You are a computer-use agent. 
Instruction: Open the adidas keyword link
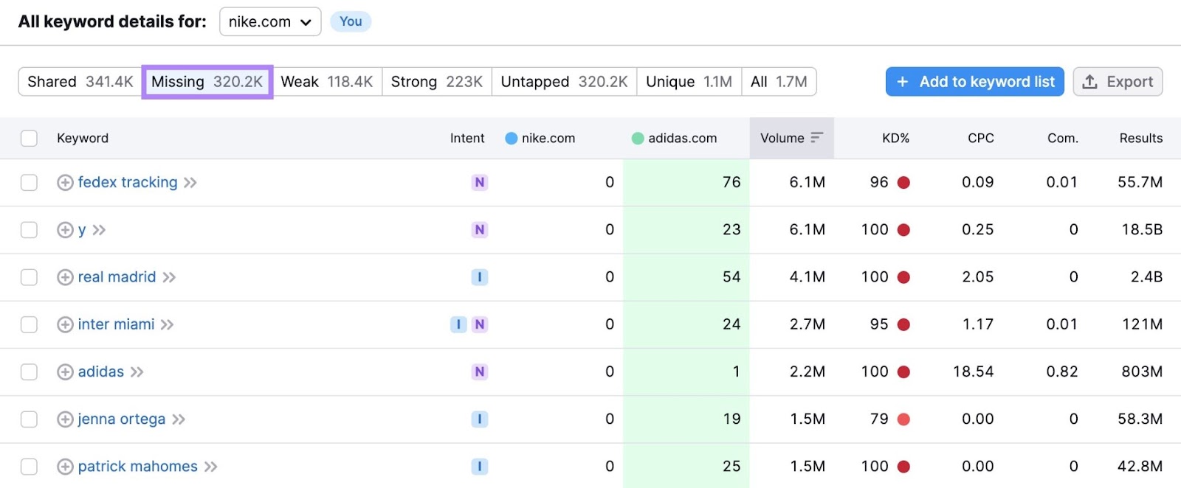[101, 372]
